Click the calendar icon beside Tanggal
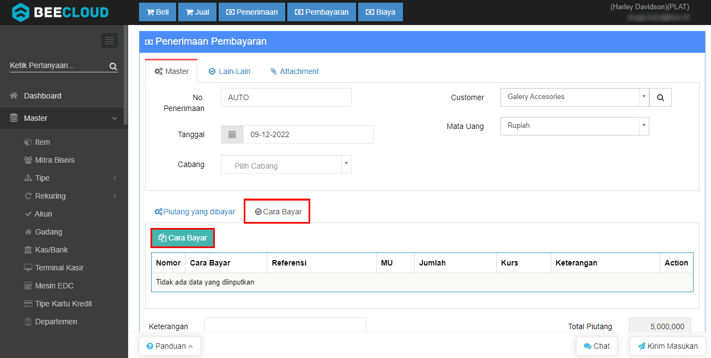Image resolution: width=711 pixels, height=358 pixels. pos(232,134)
